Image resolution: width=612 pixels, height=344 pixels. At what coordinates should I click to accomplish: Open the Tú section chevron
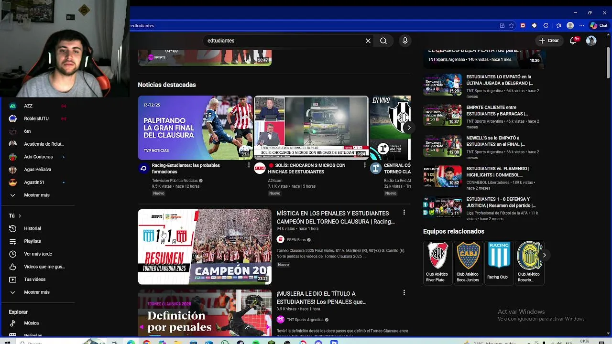pos(20,216)
